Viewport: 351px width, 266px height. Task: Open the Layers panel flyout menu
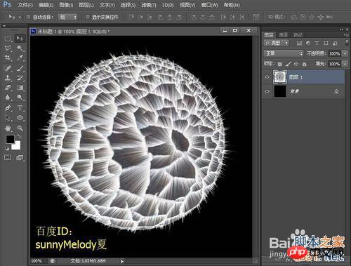coord(345,35)
